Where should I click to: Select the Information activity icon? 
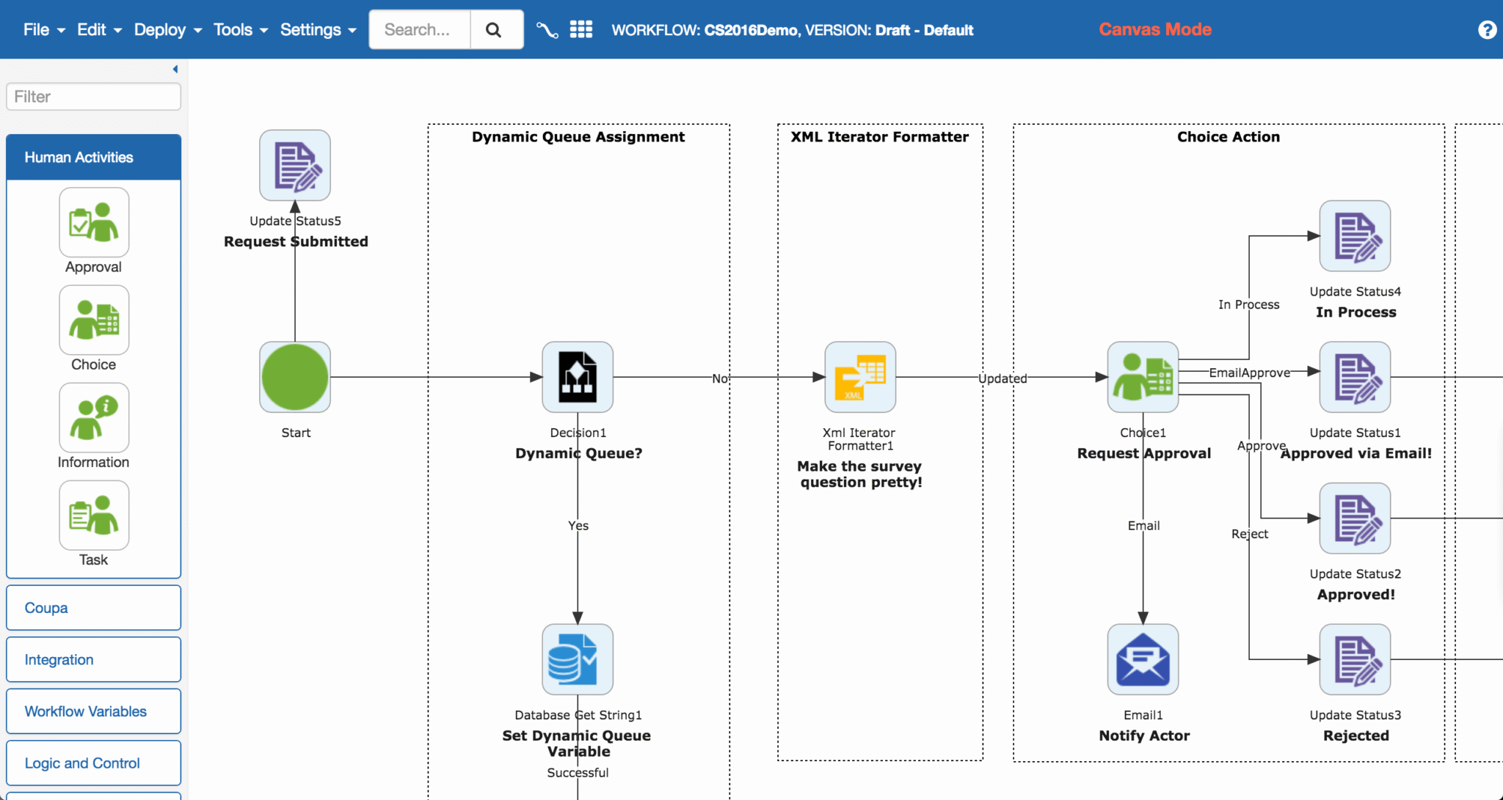[93, 418]
